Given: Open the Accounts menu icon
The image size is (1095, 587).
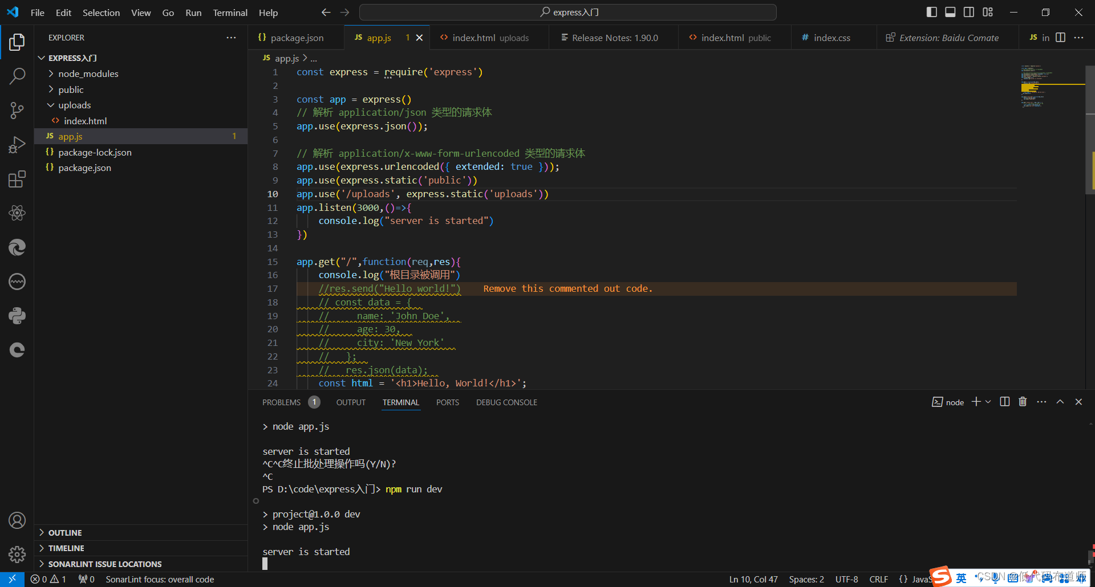Looking at the screenshot, I should (17, 520).
